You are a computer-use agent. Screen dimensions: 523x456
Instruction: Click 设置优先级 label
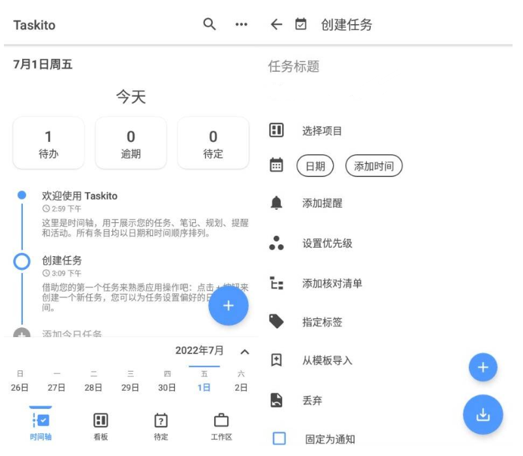tap(327, 244)
